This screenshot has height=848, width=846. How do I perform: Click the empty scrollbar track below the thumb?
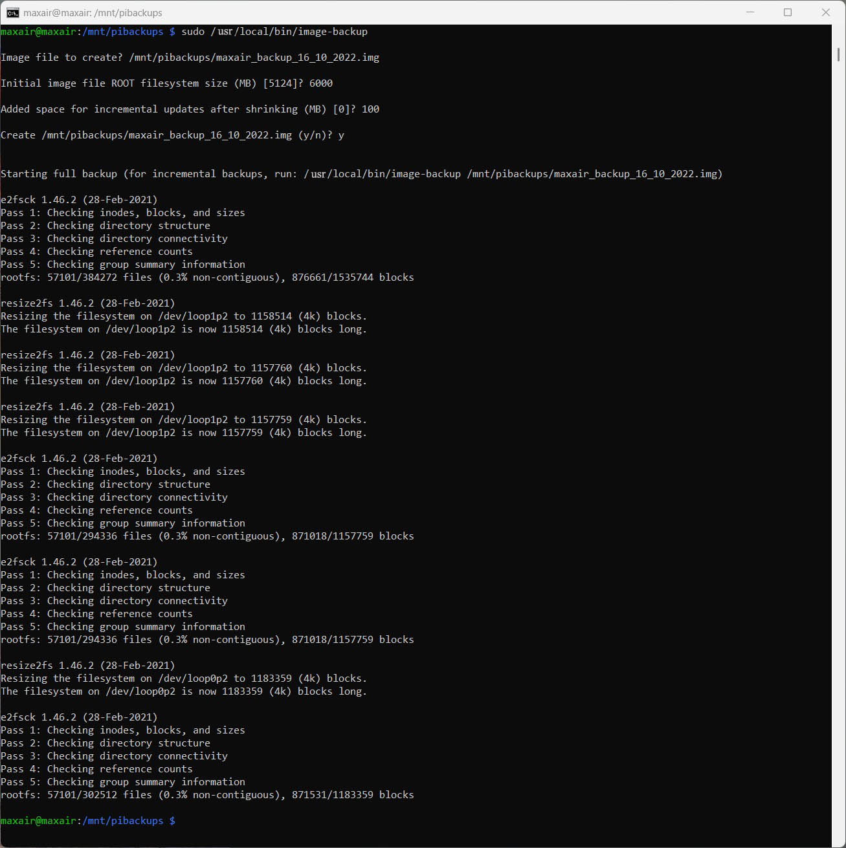[838, 453]
